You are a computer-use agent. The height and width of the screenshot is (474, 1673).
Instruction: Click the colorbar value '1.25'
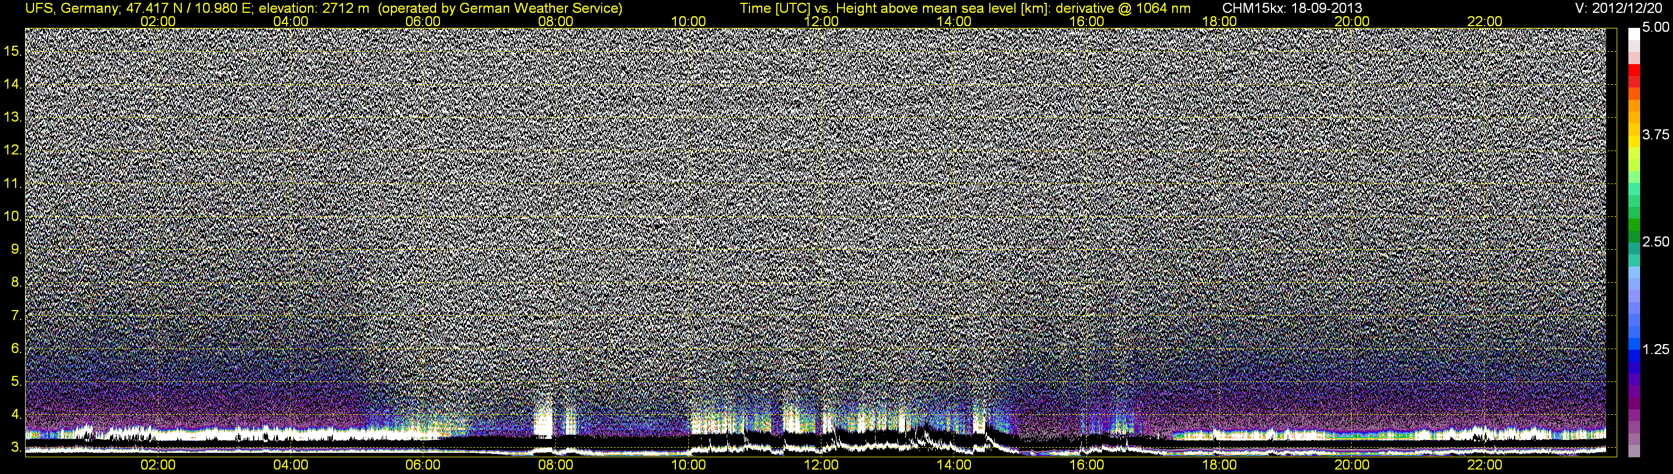[1656, 349]
